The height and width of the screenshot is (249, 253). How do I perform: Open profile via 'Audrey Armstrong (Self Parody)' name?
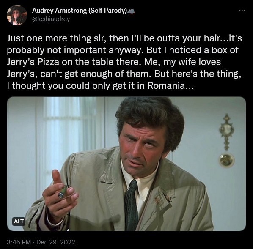(x=80, y=11)
